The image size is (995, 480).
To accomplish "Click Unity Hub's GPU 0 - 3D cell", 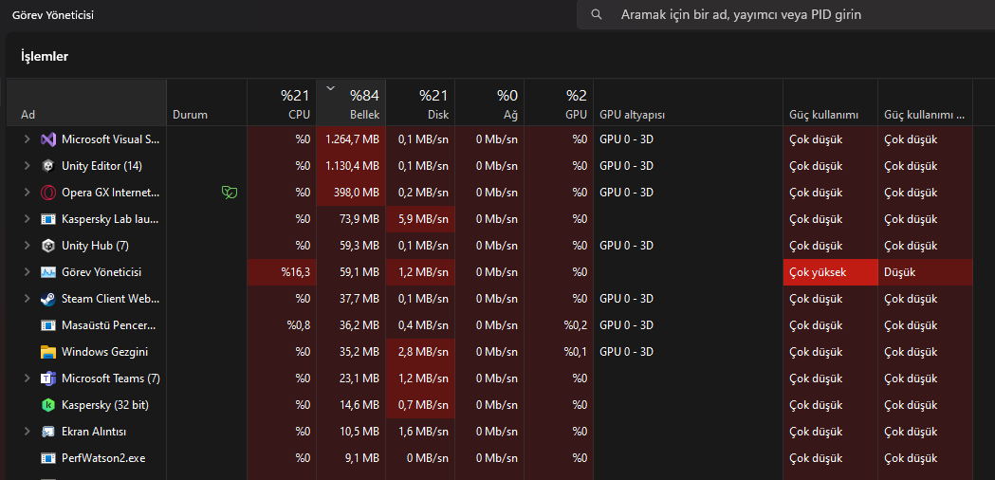I will pyautogui.click(x=688, y=245).
